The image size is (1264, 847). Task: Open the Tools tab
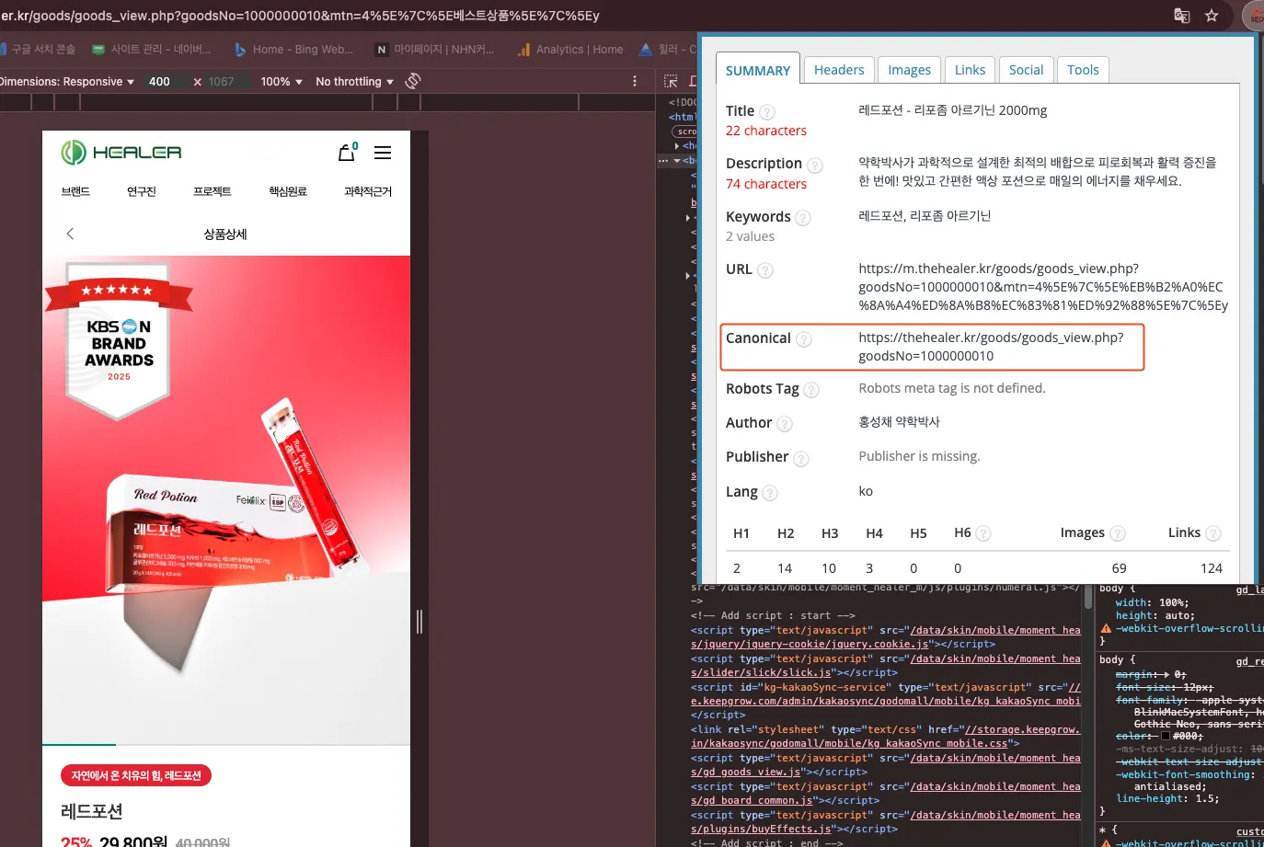pyautogui.click(x=1083, y=70)
